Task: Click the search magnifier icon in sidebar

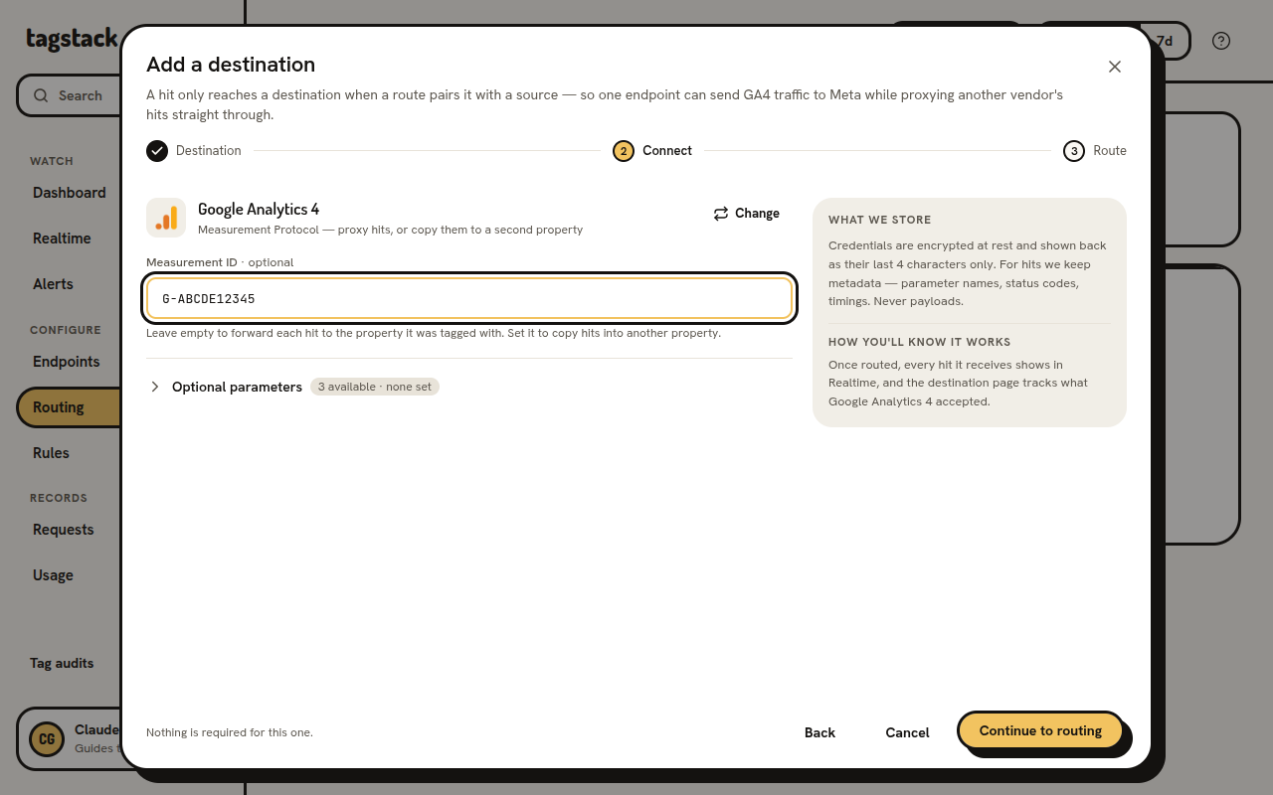Action: pyautogui.click(x=41, y=95)
